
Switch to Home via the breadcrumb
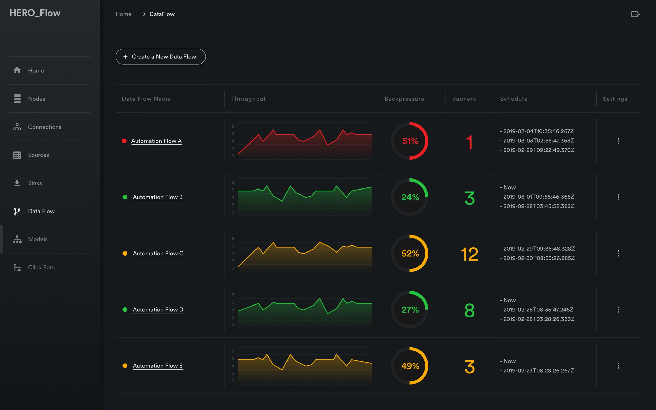point(124,14)
